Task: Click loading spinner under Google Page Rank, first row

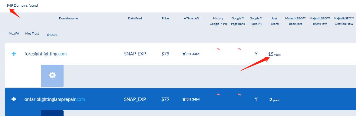Action: coord(239,49)
